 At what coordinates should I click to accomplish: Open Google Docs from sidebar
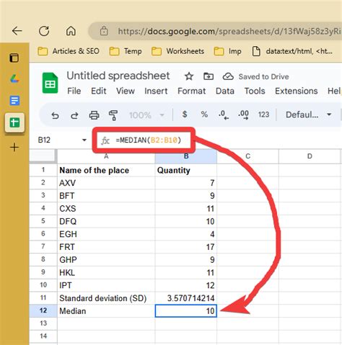coord(14,100)
